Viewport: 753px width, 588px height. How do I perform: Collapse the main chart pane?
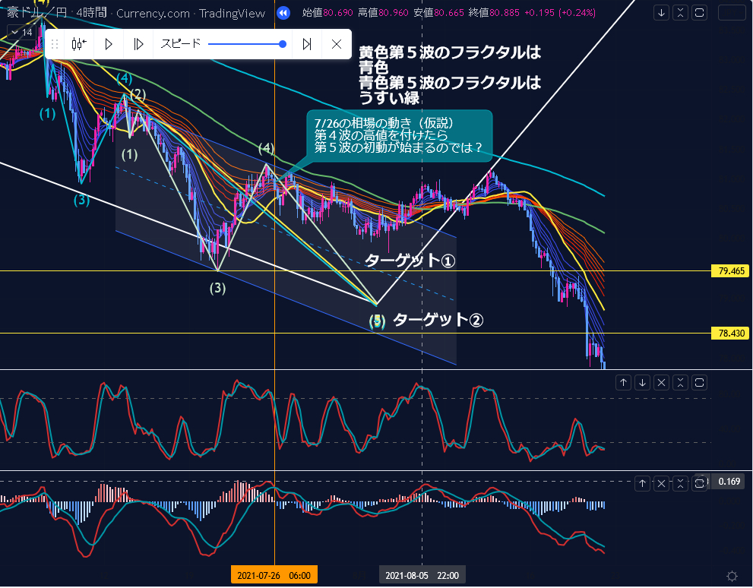(x=681, y=13)
